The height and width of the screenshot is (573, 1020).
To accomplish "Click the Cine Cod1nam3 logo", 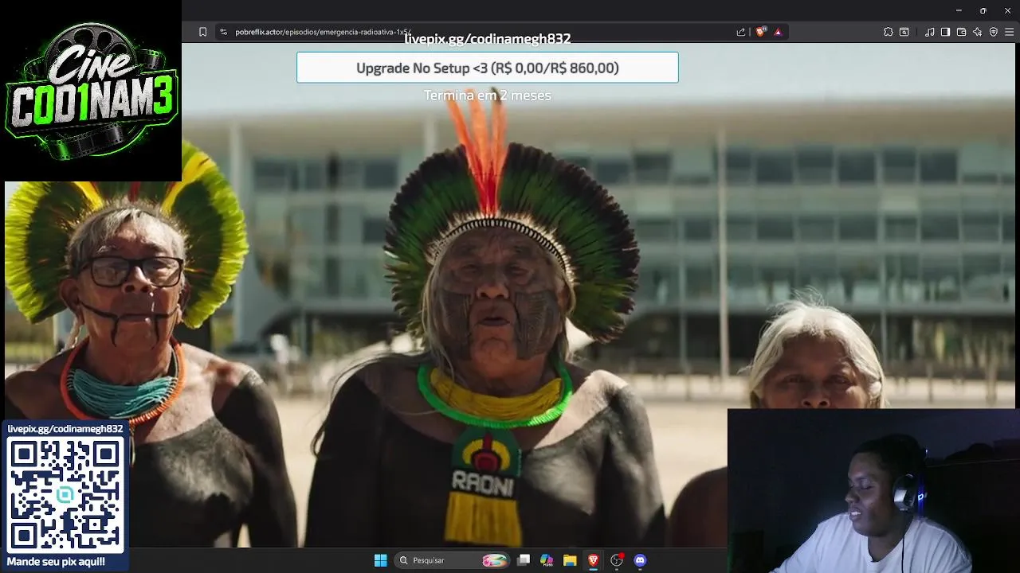I will point(91,91).
